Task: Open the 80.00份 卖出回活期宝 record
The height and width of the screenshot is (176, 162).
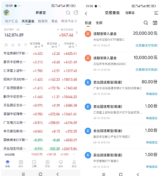Action: pos(121,88)
